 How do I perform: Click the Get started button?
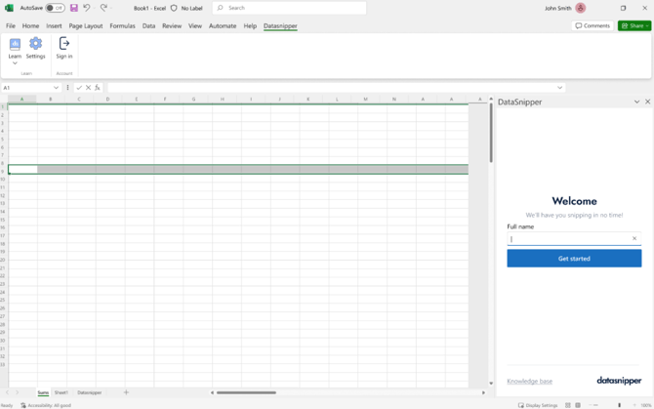(574, 259)
